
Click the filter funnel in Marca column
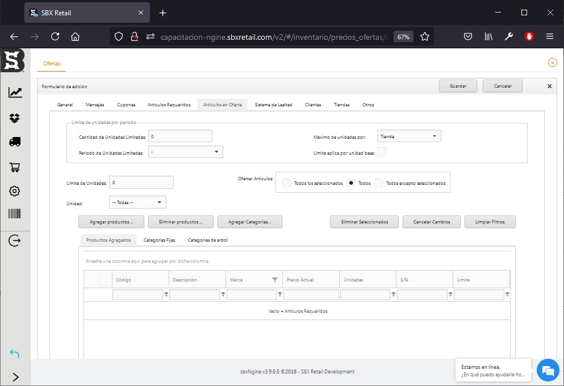pyautogui.click(x=275, y=280)
